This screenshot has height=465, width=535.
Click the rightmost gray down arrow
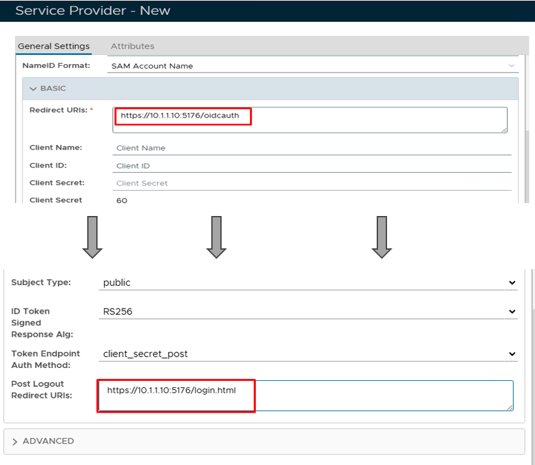pyautogui.click(x=382, y=237)
